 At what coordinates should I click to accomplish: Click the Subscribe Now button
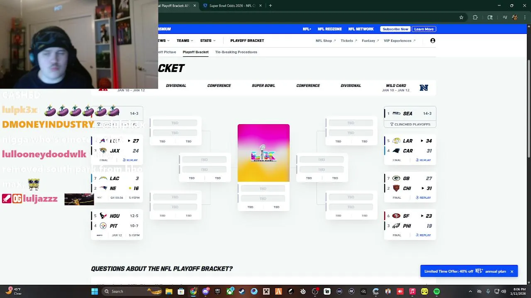[395, 29]
